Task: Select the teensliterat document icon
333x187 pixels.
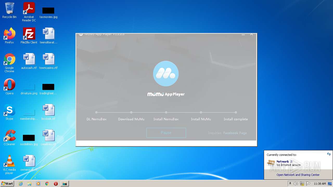Action: pyautogui.click(x=48, y=36)
